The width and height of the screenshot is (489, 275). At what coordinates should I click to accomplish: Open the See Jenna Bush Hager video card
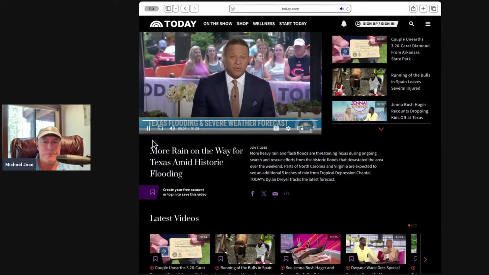point(310,249)
